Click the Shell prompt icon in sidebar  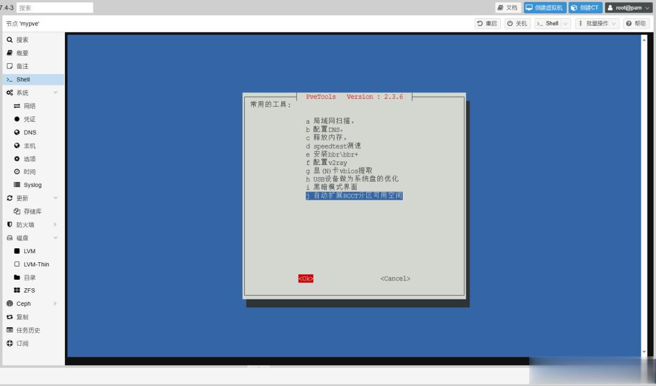[10, 80]
